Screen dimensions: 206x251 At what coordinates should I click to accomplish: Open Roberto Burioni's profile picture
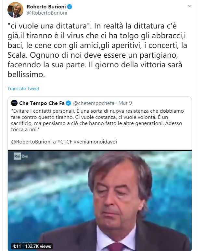pyautogui.click(x=15, y=10)
